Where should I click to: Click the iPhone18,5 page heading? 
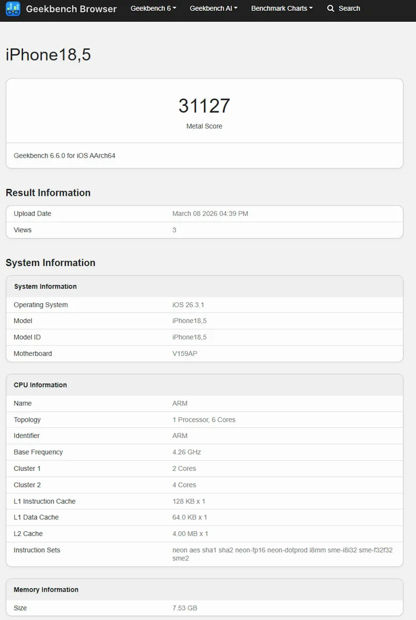[47, 54]
